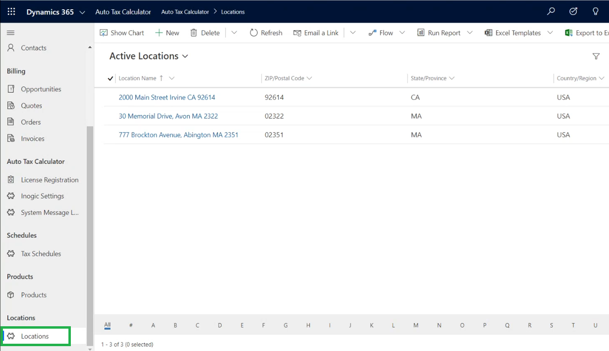
Task: Click the Quotes icon in sidebar
Action: tap(11, 105)
